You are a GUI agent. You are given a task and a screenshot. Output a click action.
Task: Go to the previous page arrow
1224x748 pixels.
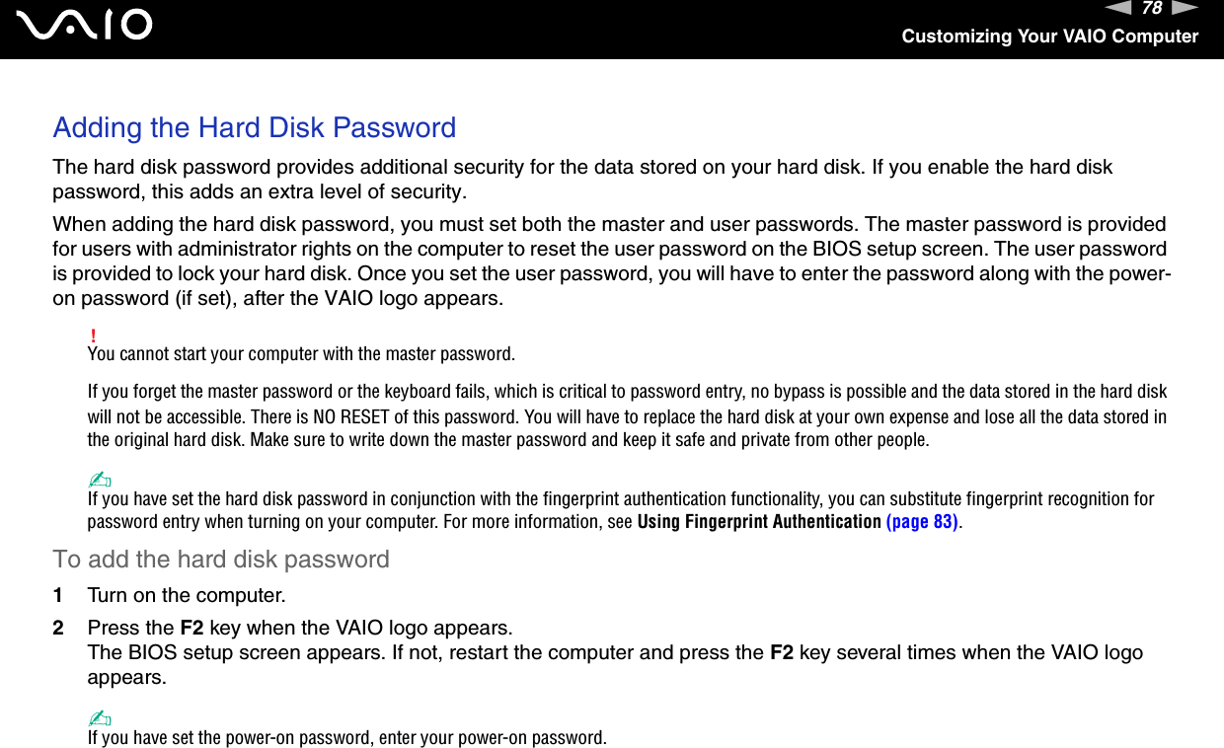[1117, 9]
